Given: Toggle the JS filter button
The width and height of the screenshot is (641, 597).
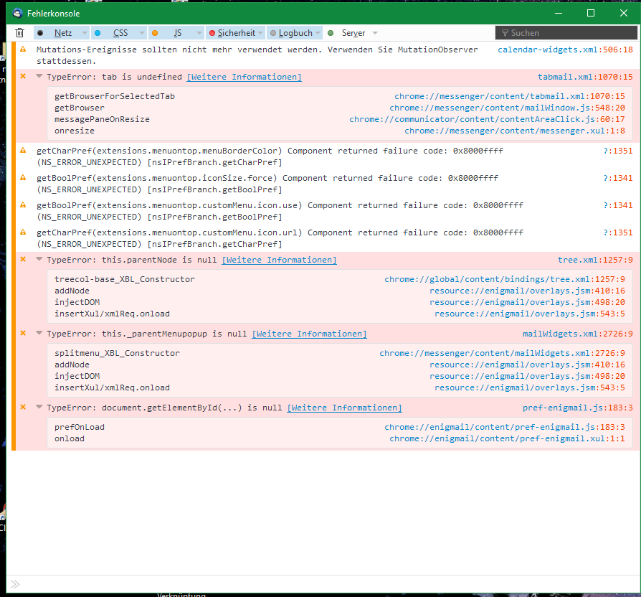Looking at the screenshot, I should 171,33.
